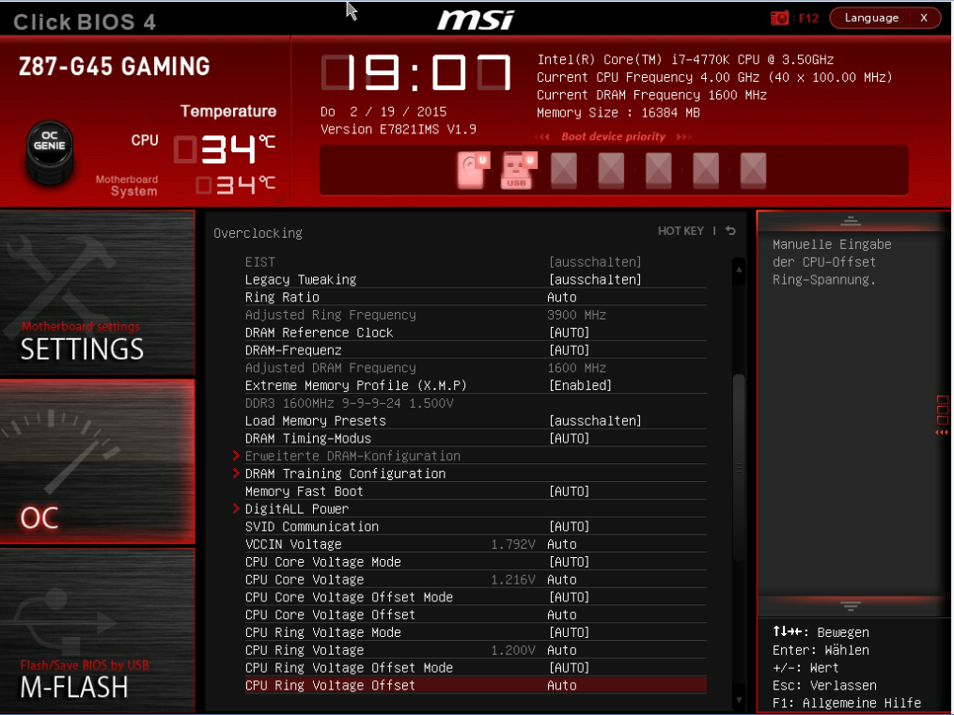Expand DRAM Training Configuration submenu
Image resolution: width=954 pixels, height=715 pixels.
345,474
